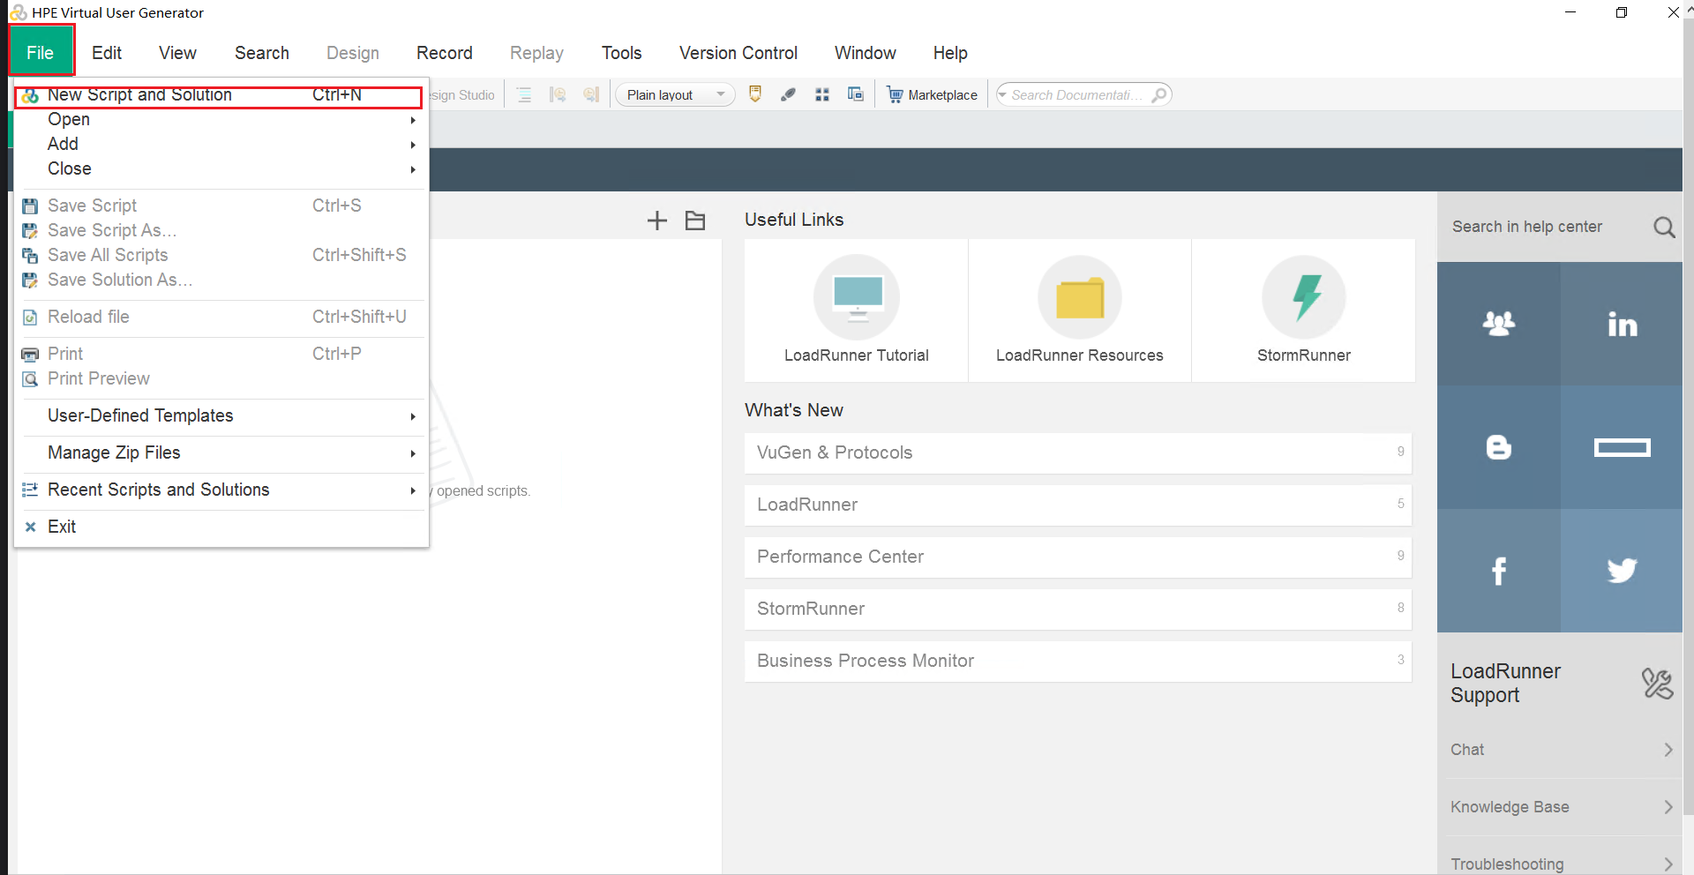
Task: Expand Manage Zip Files submenu
Action: (221, 452)
